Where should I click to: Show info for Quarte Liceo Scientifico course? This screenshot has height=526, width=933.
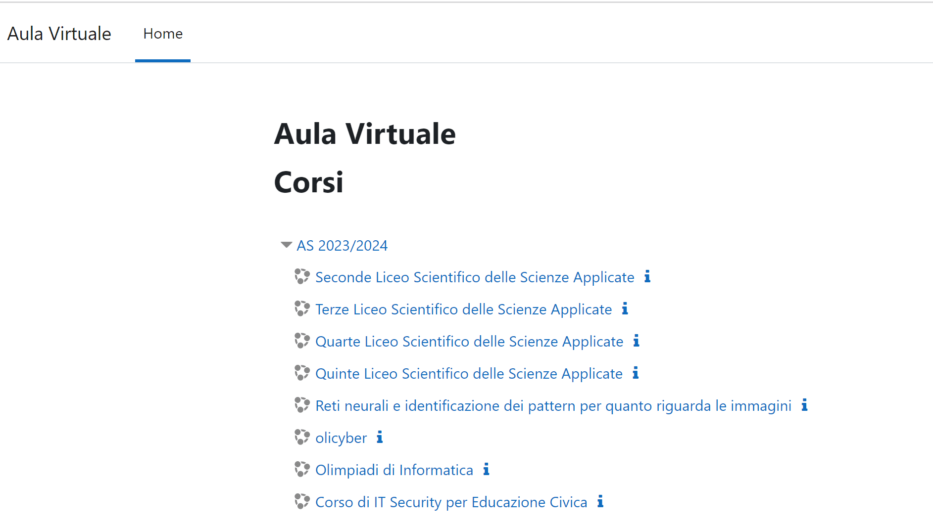click(637, 341)
